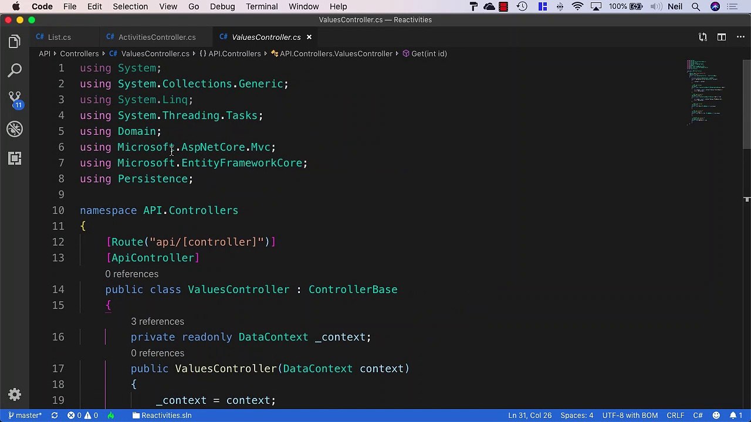The width and height of the screenshot is (751, 422).
Task: Click the API breadcrumb segment
Action: click(x=45, y=53)
